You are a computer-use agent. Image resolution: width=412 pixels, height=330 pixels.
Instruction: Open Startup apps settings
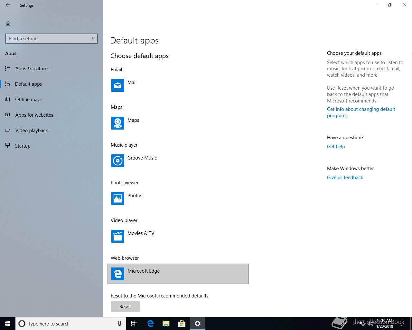pyautogui.click(x=51, y=146)
